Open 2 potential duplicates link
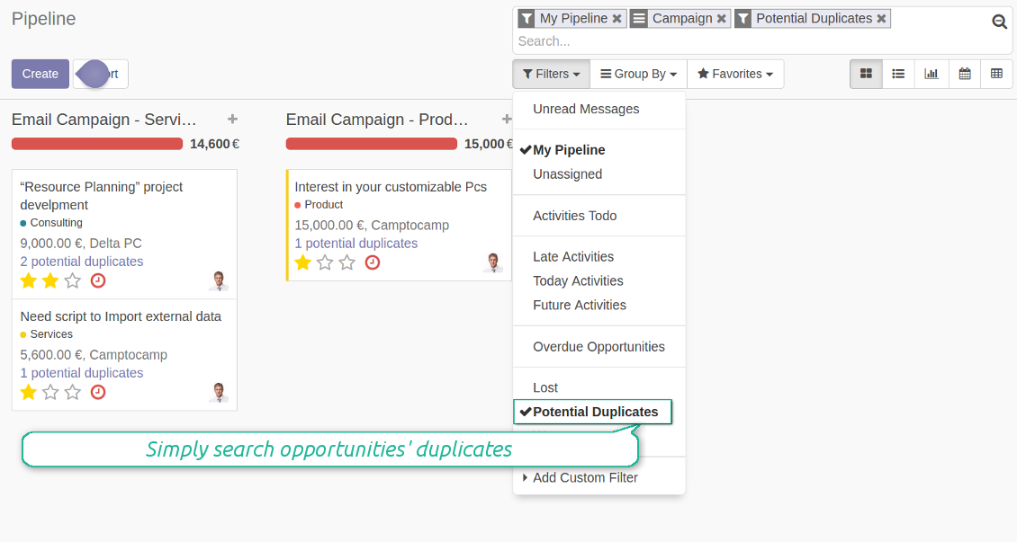The image size is (1017, 542). 81,262
